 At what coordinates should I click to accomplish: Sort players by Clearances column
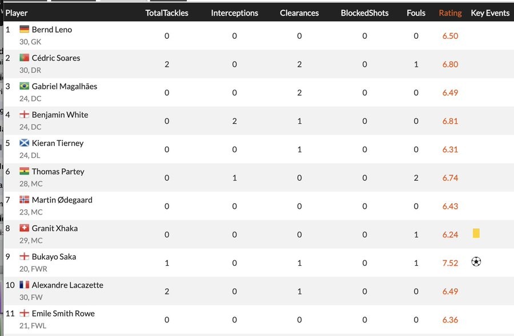pos(299,13)
